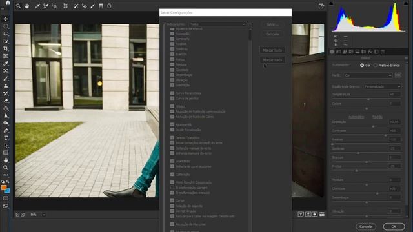The height and width of the screenshot is (232, 413).
Task: Click the Padrão link
Action: click(x=378, y=117)
